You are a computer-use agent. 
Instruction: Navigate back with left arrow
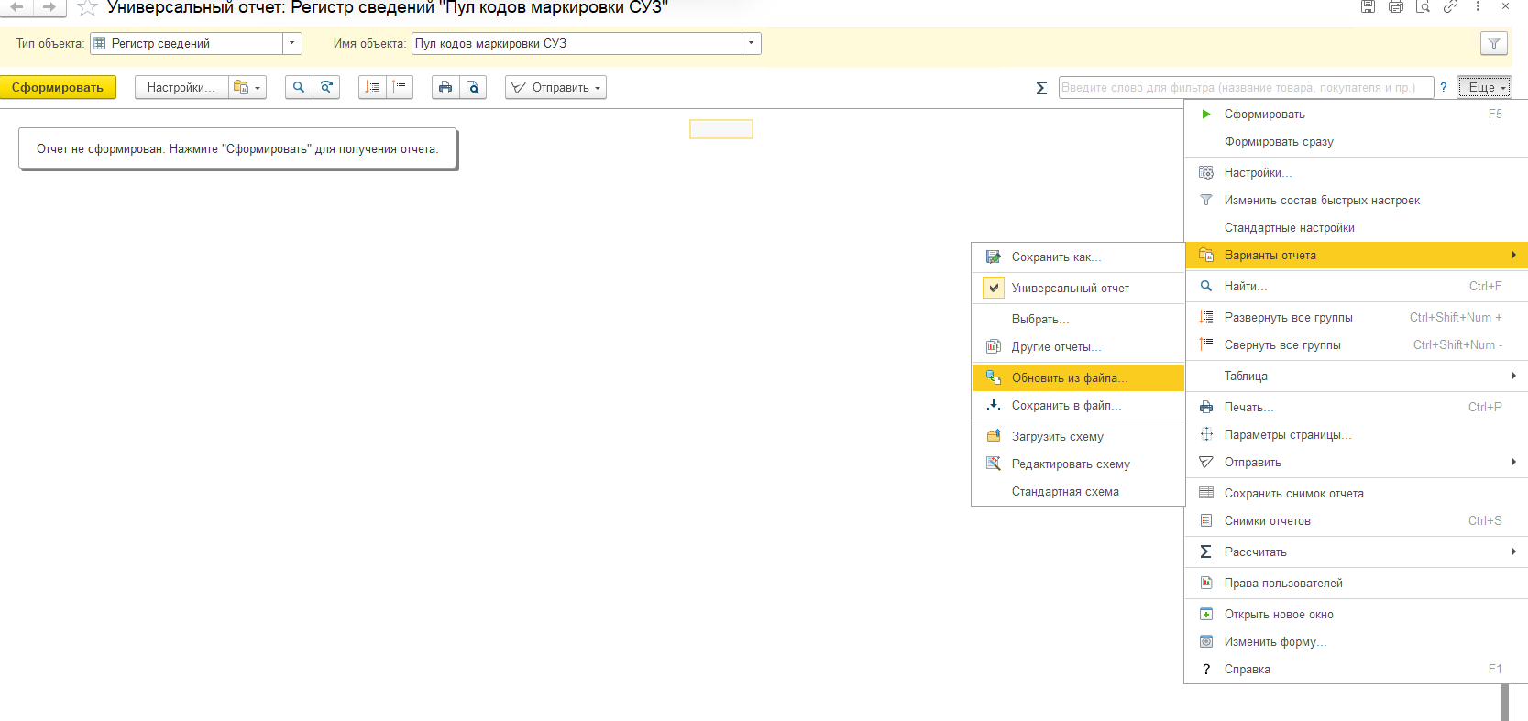pyautogui.click(x=16, y=6)
